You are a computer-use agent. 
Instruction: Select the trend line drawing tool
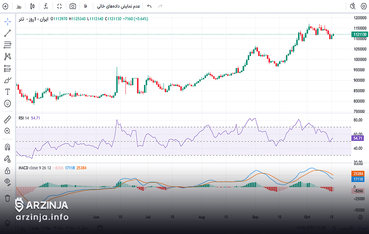(8, 33)
